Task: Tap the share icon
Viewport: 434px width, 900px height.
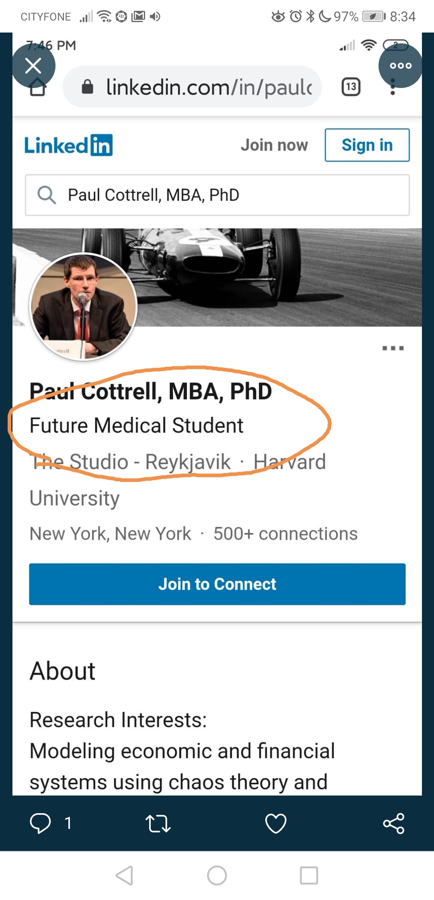Action: 393,823
